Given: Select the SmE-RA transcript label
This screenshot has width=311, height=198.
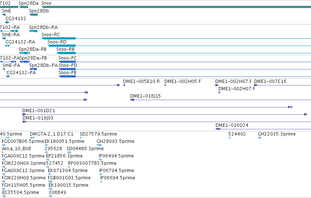Looking at the screenshot, I should 11,34.
